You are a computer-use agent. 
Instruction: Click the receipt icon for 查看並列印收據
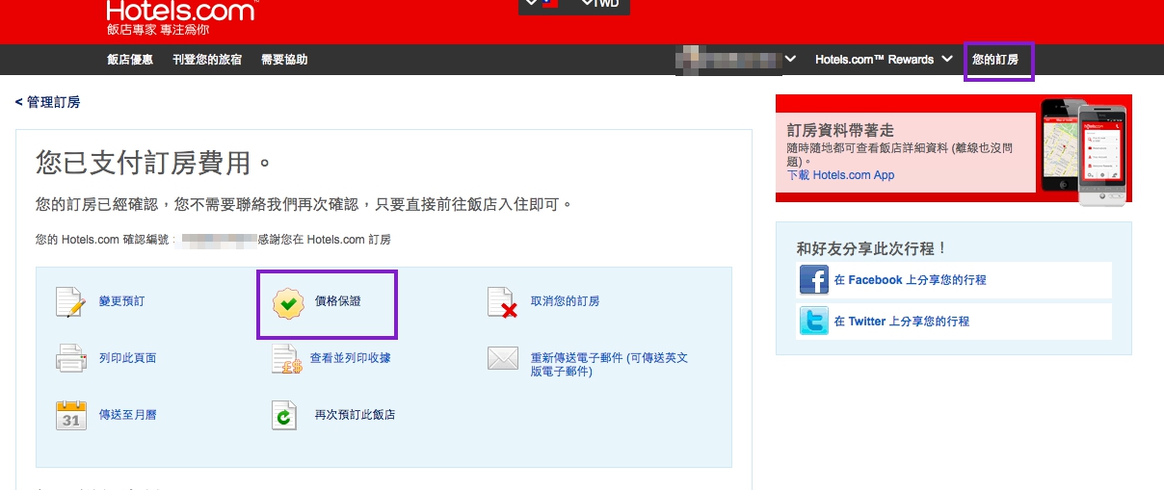point(287,358)
